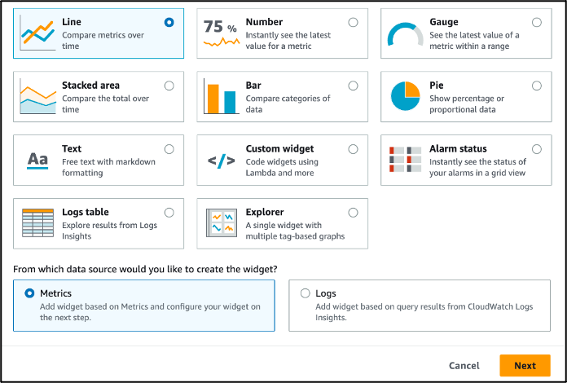Select the Pie widget radio button
The width and height of the screenshot is (567, 383).
(536, 86)
